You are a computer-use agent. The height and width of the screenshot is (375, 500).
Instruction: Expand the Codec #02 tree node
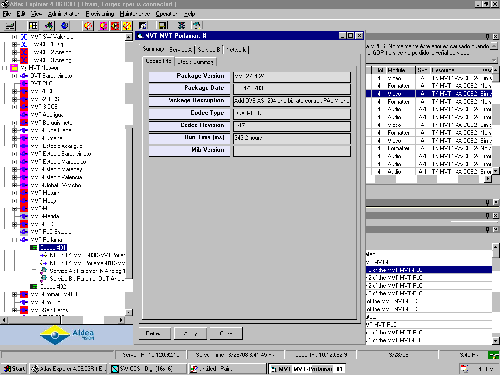coord(24,287)
